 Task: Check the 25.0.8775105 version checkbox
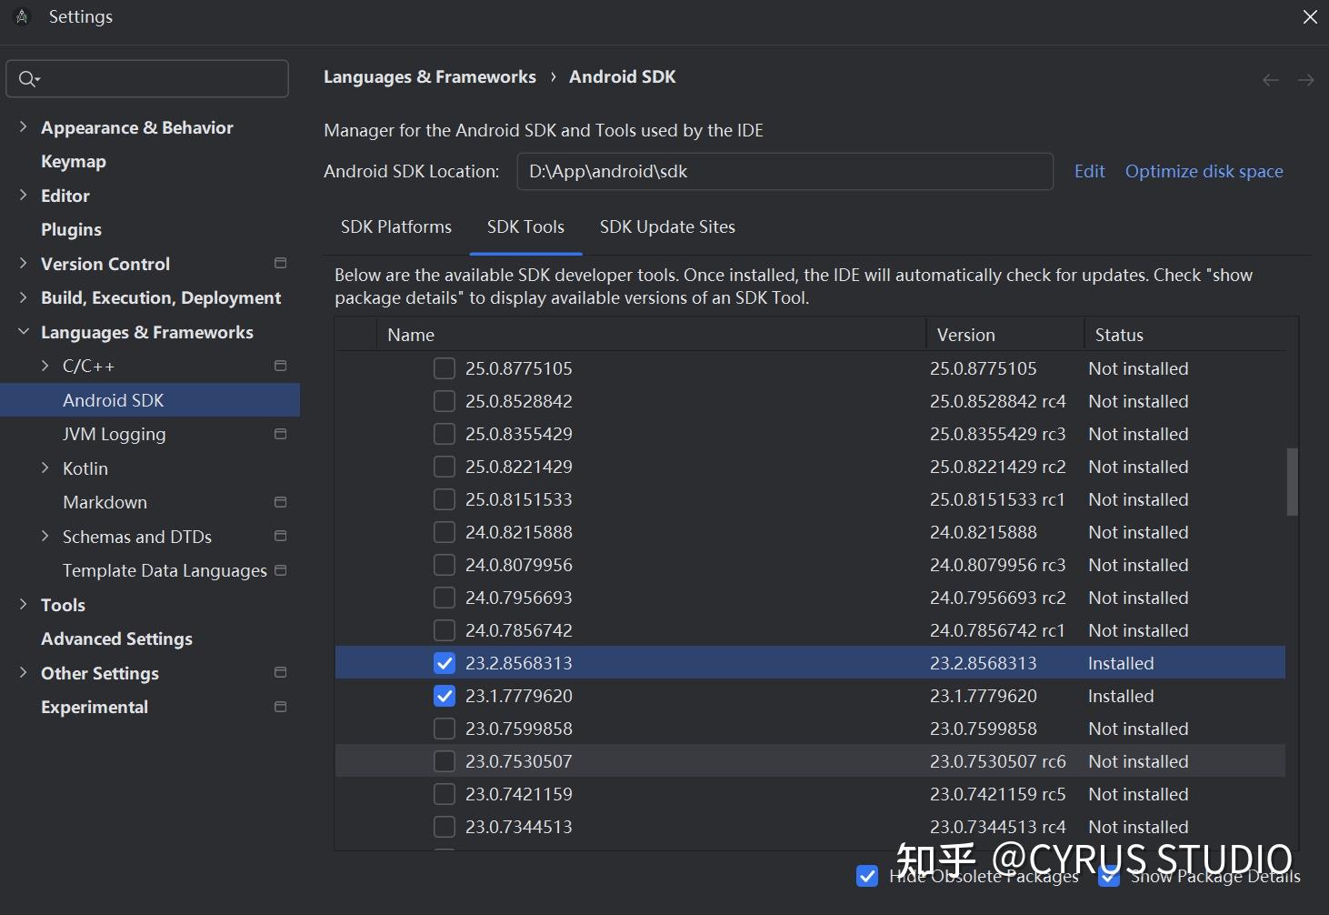(444, 368)
